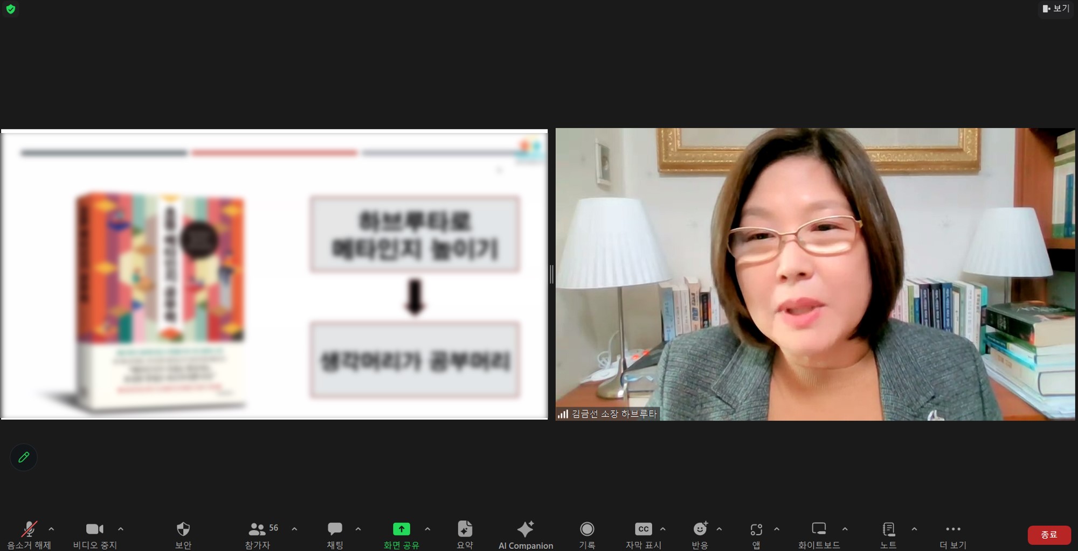The height and width of the screenshot is (551, 1078).
Task: Show captions with the CC (자막 표시) icon
Action: (x=644, y=529)
